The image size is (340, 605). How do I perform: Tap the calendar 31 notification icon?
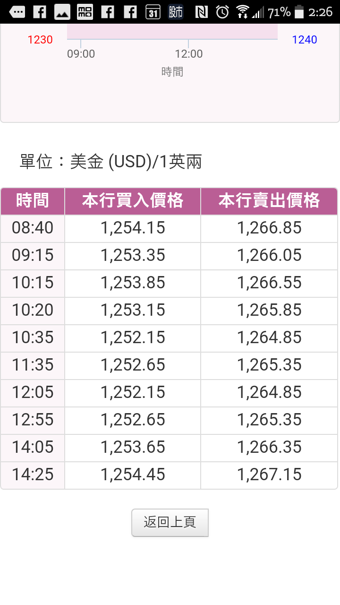153,12
